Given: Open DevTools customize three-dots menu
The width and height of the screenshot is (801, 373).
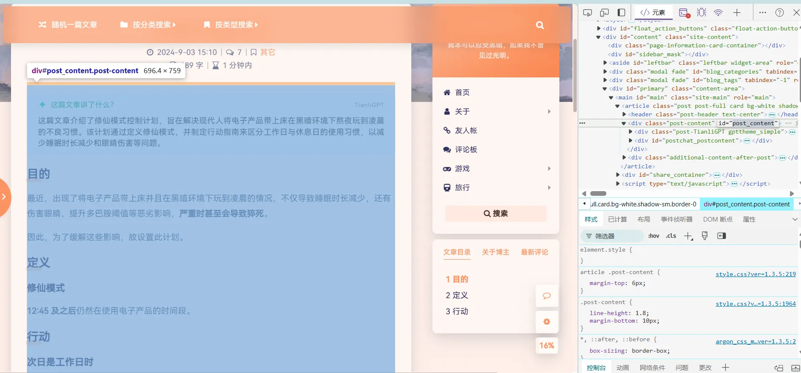Looking at the screenshot, I should click(762, 12).
